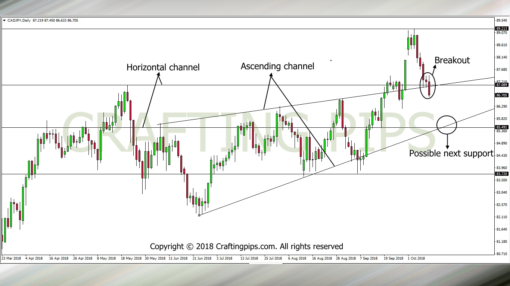Click the 85.820 price scale value
Image resolution: width=510 pixels, height=286 pixels.
(501, 119)
